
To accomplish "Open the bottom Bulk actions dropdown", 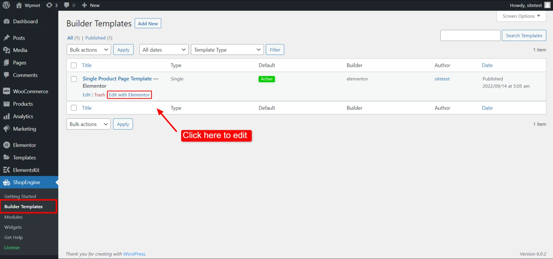I will coord(88,124).
